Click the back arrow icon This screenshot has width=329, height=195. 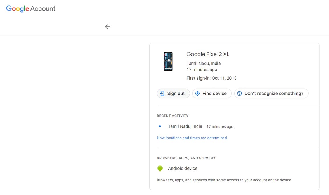[x=108, y=27]
